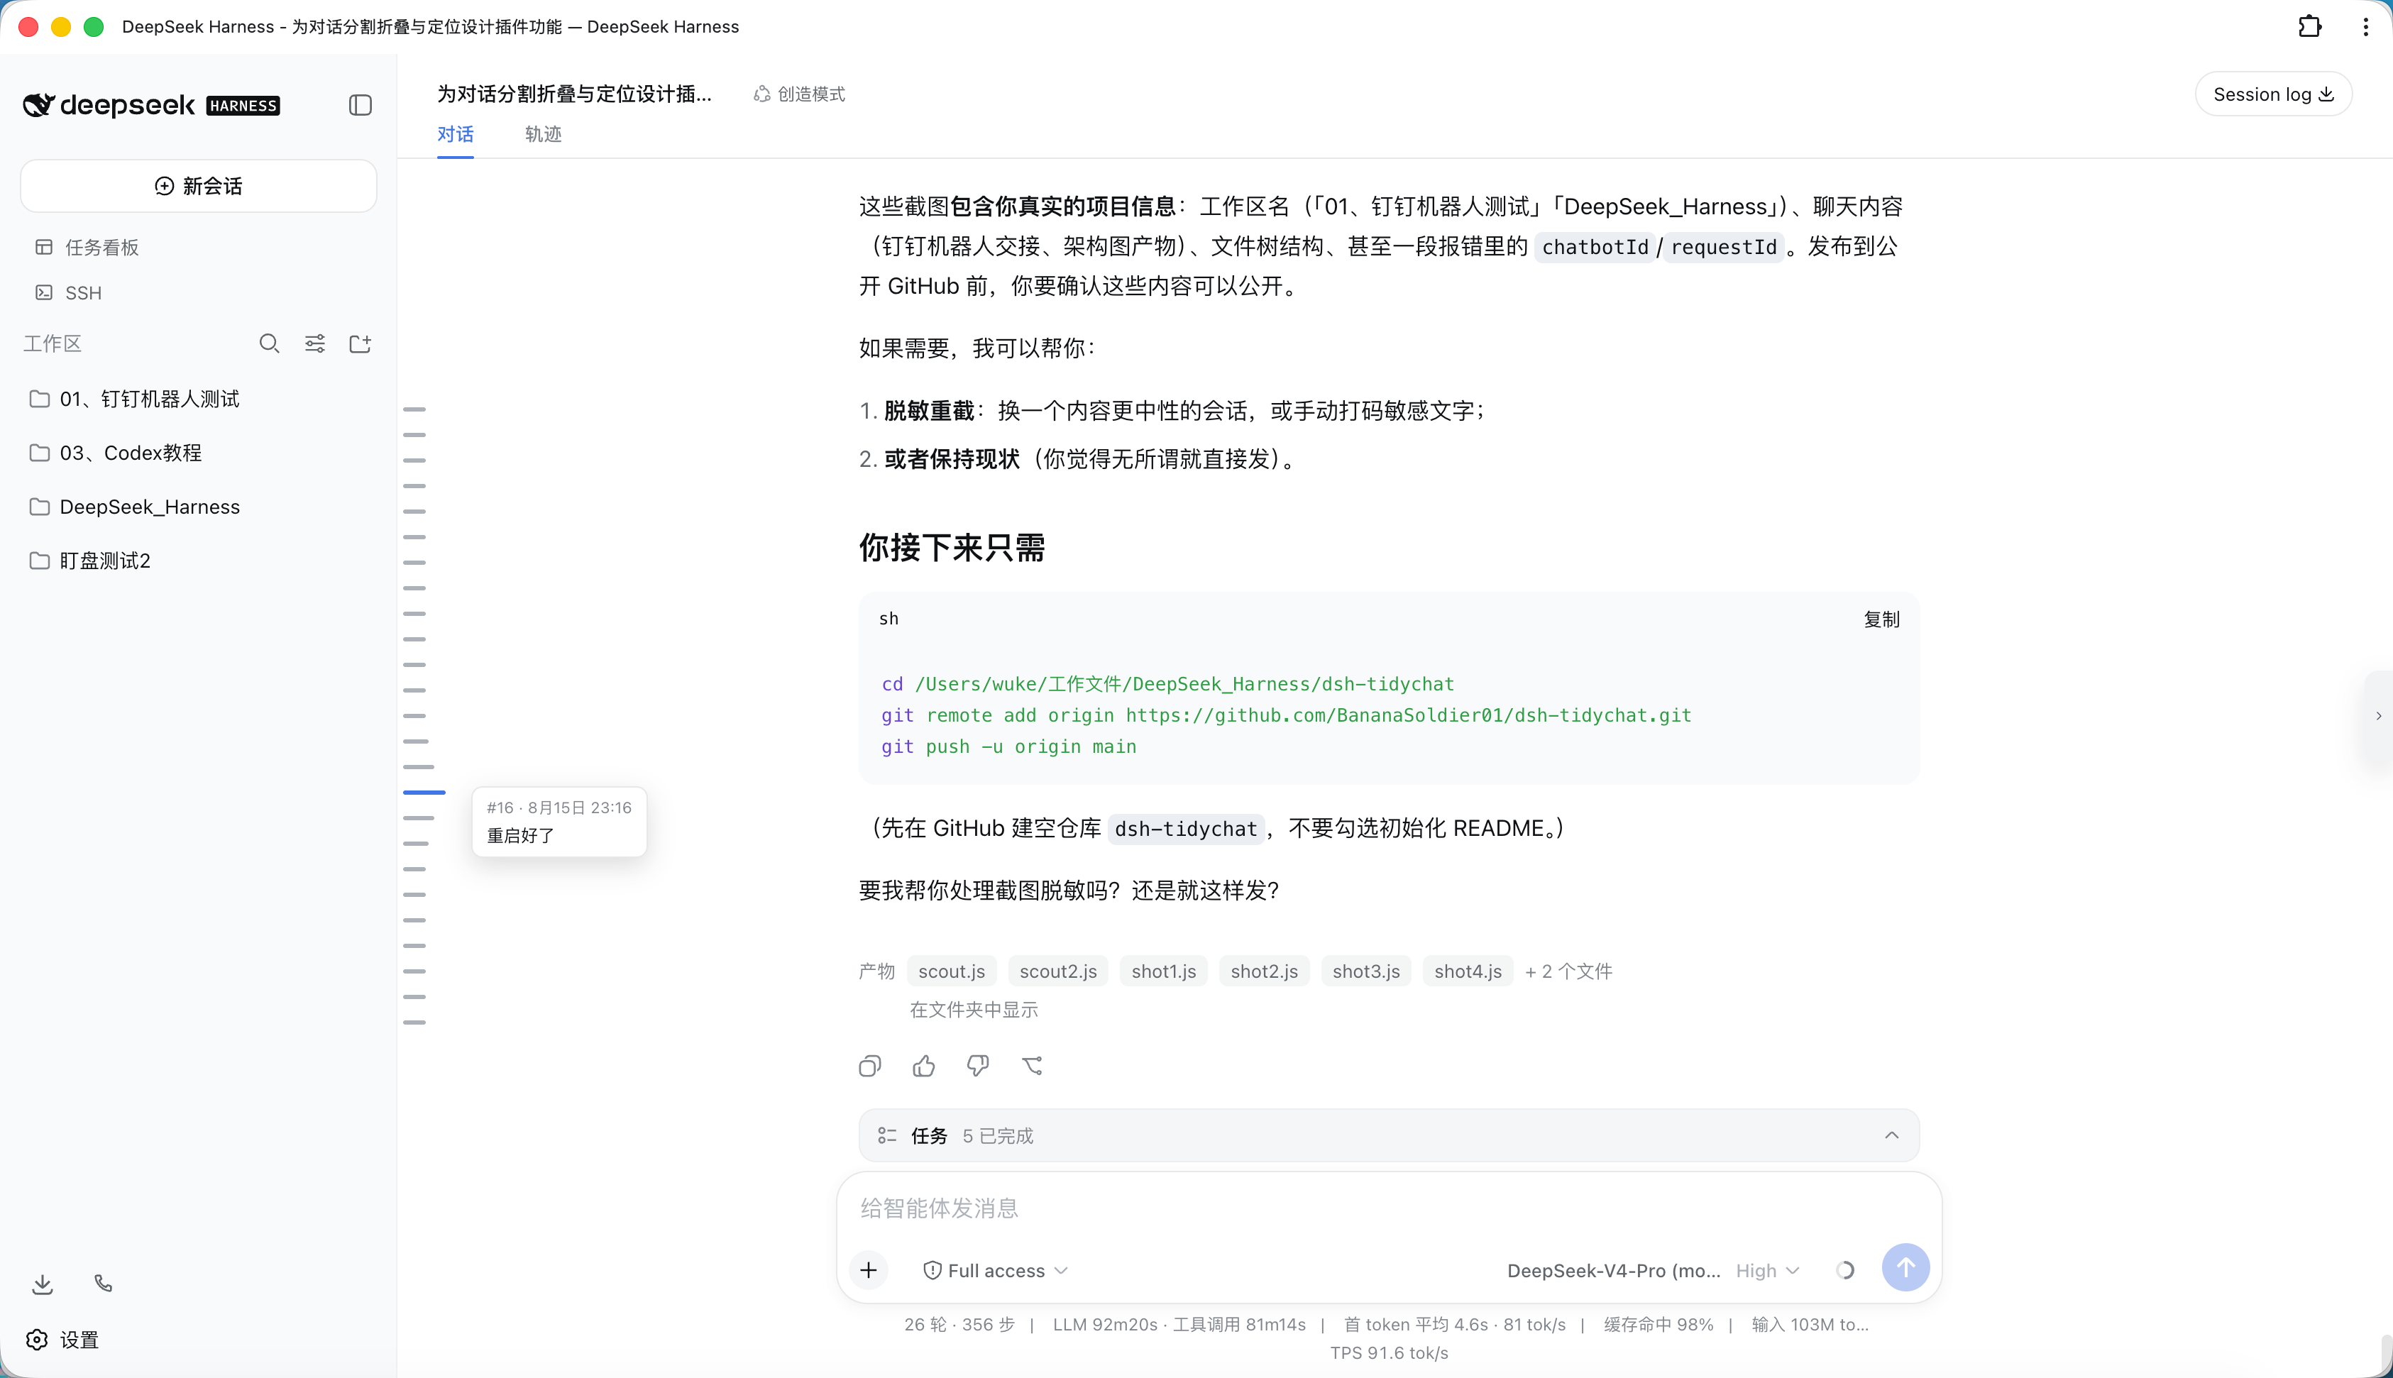The height and width of the screenshot is (1378, 2393).
Task: Collapse the 任务 5 已完成 panel chevron
Action: pyautogui.click(x=1891, y=1136)
